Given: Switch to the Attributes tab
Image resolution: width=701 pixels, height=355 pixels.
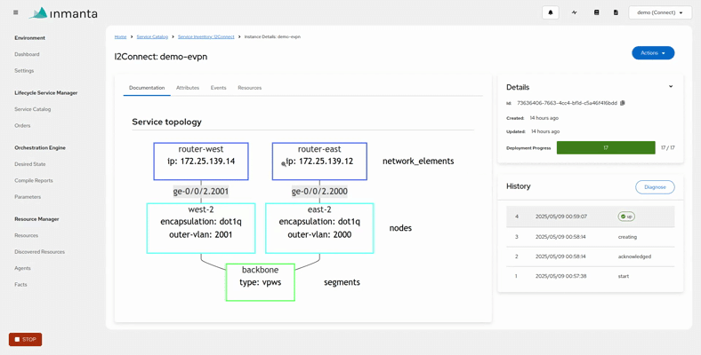Looking at the screenshot, I should click(188, 88).
